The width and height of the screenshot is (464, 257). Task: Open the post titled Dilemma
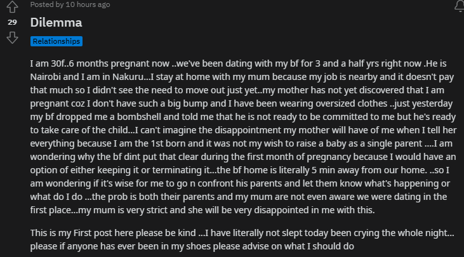pyautogui.click(x=56, y=22)
